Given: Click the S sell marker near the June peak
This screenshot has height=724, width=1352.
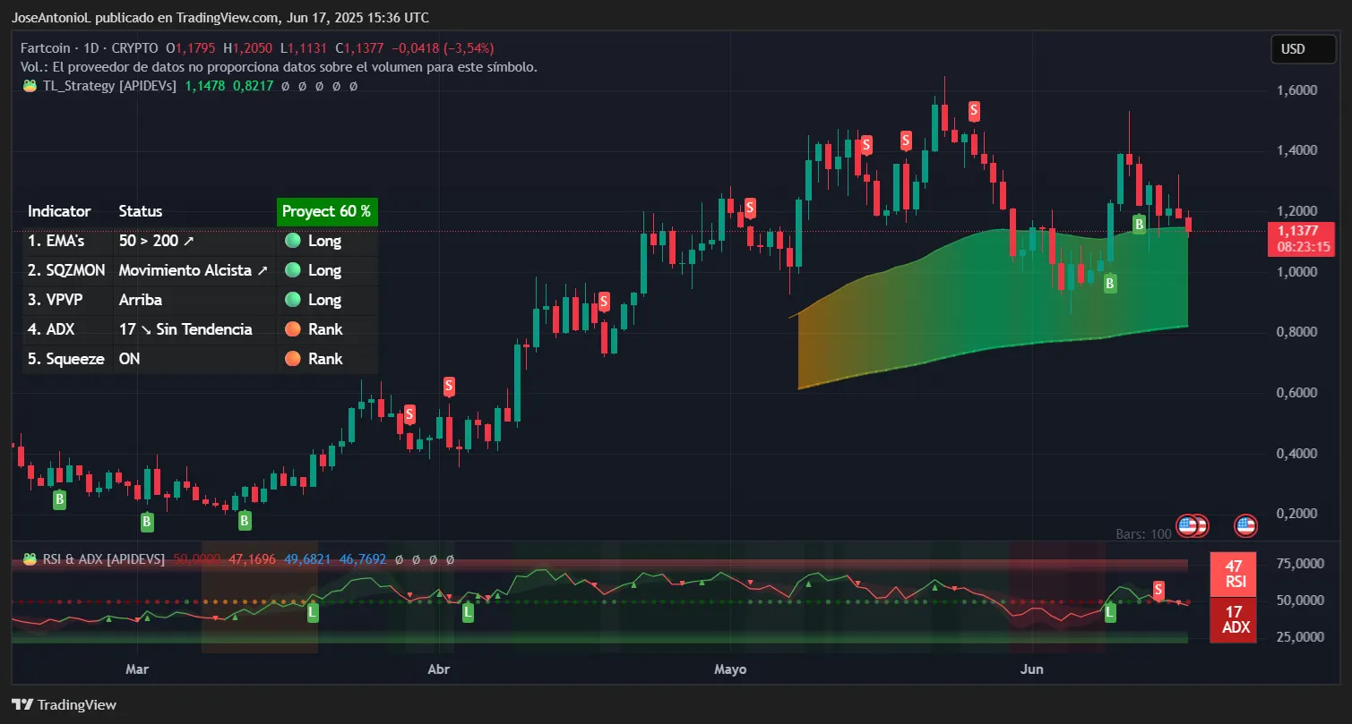Looking at the screenshot, I should coord(973,111).
